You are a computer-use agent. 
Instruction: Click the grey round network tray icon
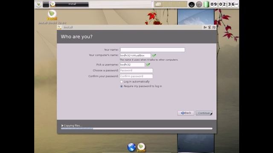[x=199, y=4]
